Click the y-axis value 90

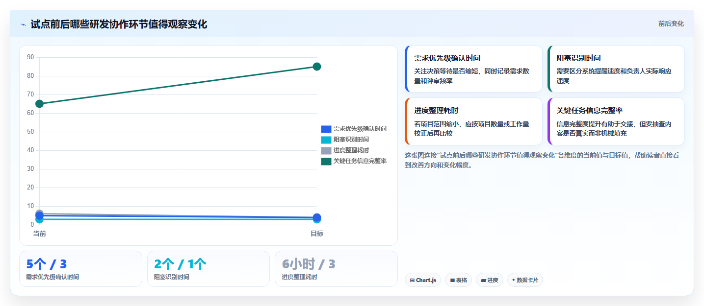(30, 57)
